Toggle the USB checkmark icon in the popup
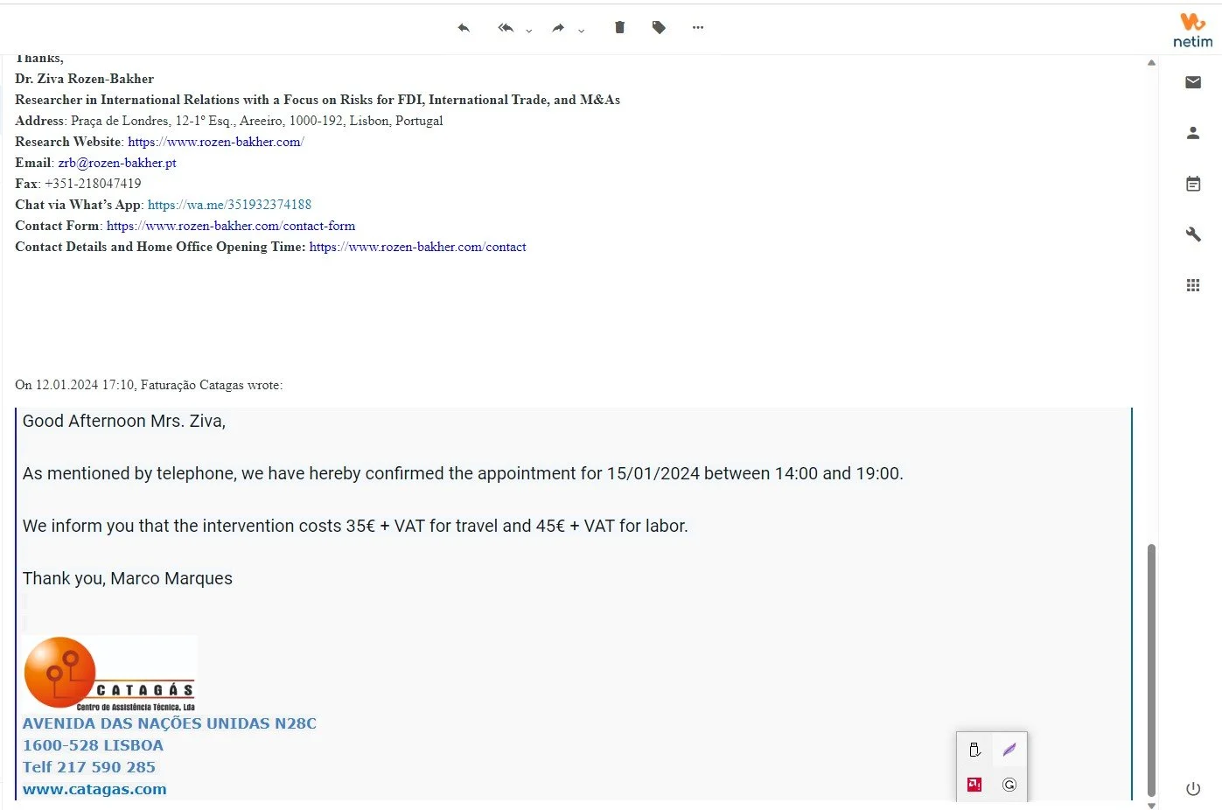1222x810 pixels. [974, 750]
